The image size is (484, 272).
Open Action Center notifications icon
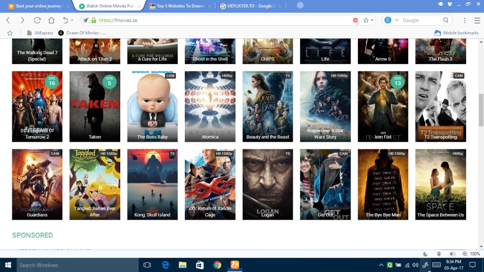coord(472,265)
